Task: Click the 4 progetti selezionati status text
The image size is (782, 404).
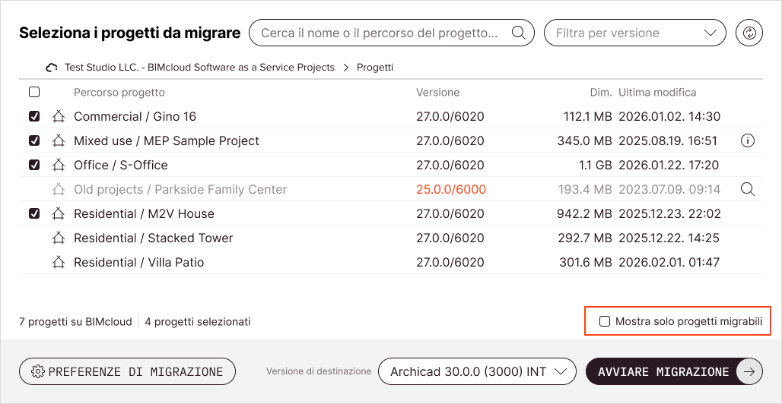Action: [198, 322]
